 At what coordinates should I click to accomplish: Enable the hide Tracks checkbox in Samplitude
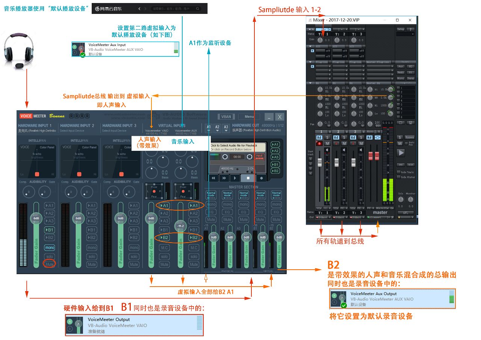point(398,172)
